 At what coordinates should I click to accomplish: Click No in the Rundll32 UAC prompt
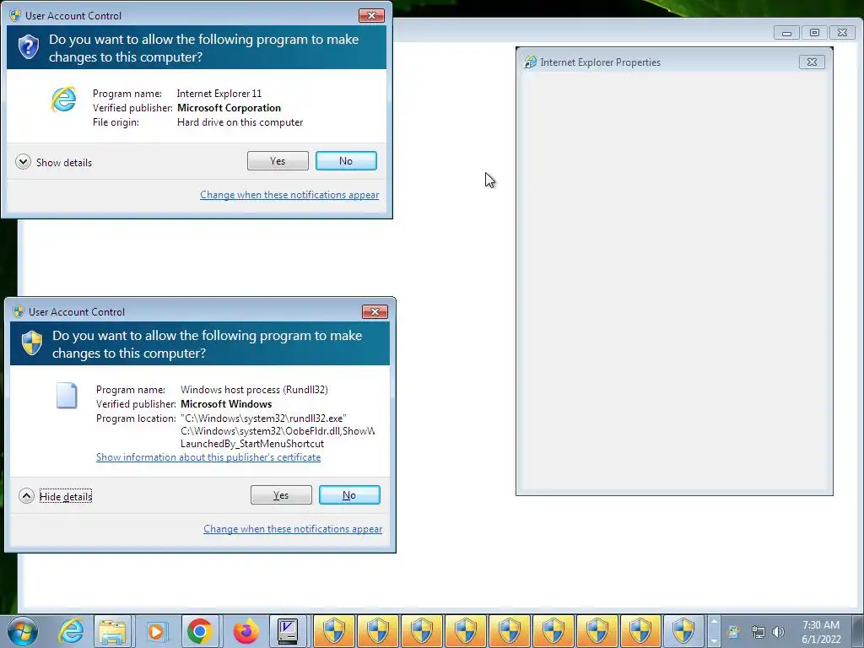coord(349,494)
